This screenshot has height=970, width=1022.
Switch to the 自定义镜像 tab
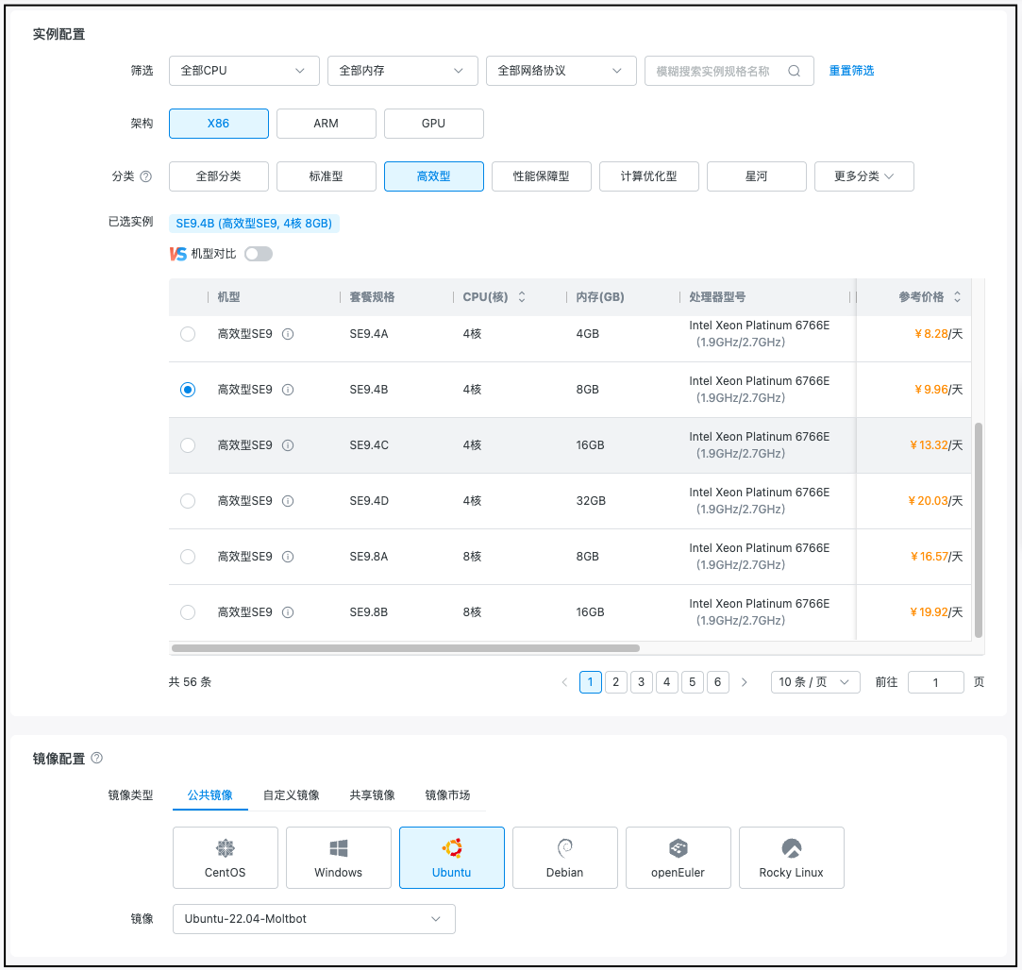291,795
